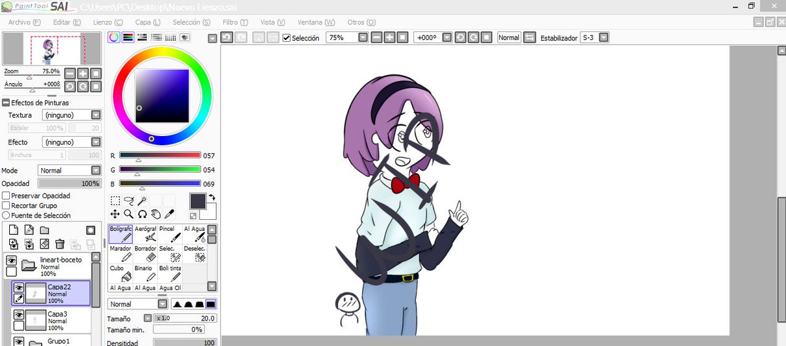Image resolution: width=786 pixels, height=346 pixels.
Task: Click the navigator canvas thumbnail
Action: (x=52, y=49)
